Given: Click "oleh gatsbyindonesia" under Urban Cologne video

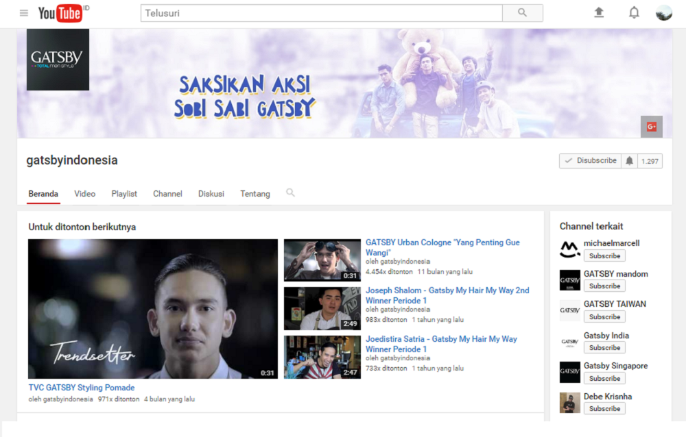Looking at the screenshot, I should 398,262.
